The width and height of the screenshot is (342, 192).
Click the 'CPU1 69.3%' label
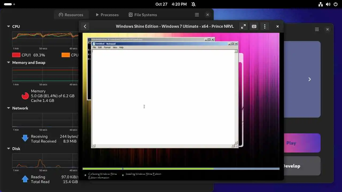point(33,55)
